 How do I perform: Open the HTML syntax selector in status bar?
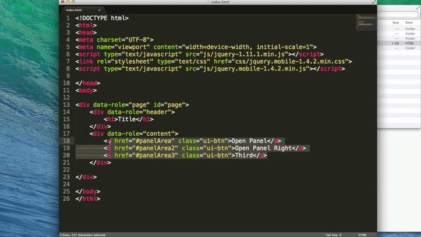coord(362,235)
